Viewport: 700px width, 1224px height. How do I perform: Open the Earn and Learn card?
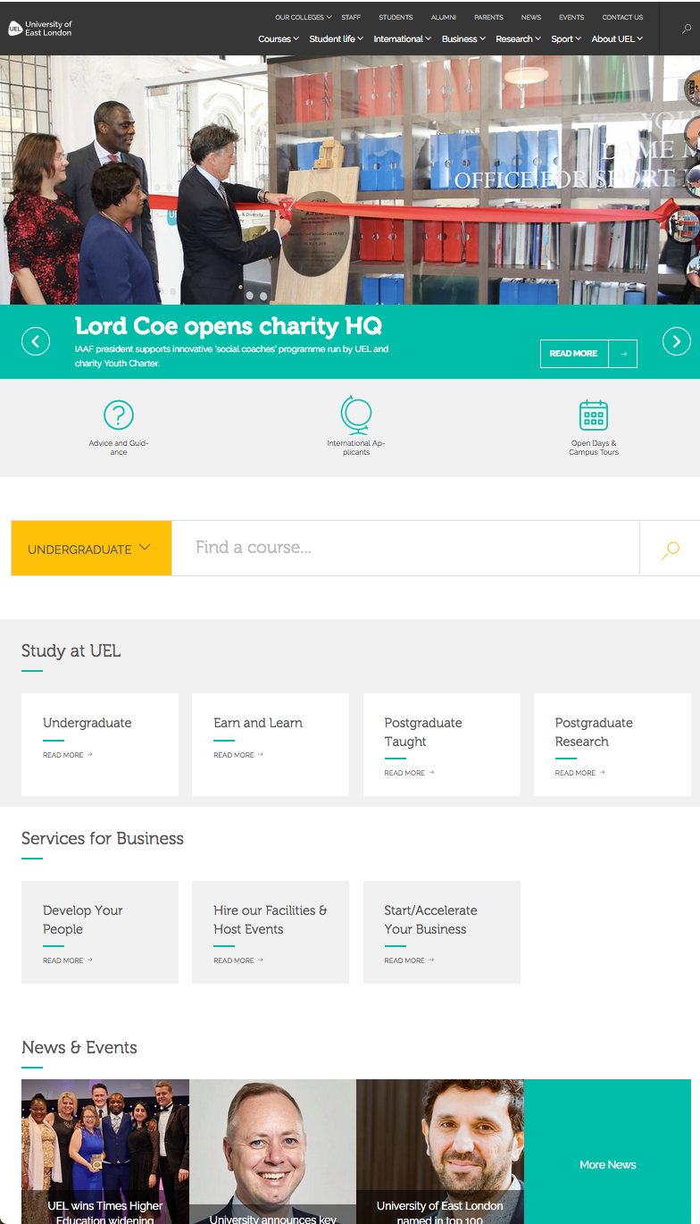(271, 744)
